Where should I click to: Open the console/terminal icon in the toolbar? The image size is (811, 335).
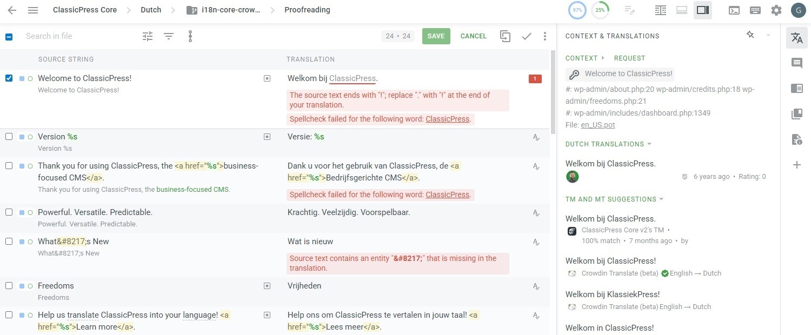click(734, 10)
